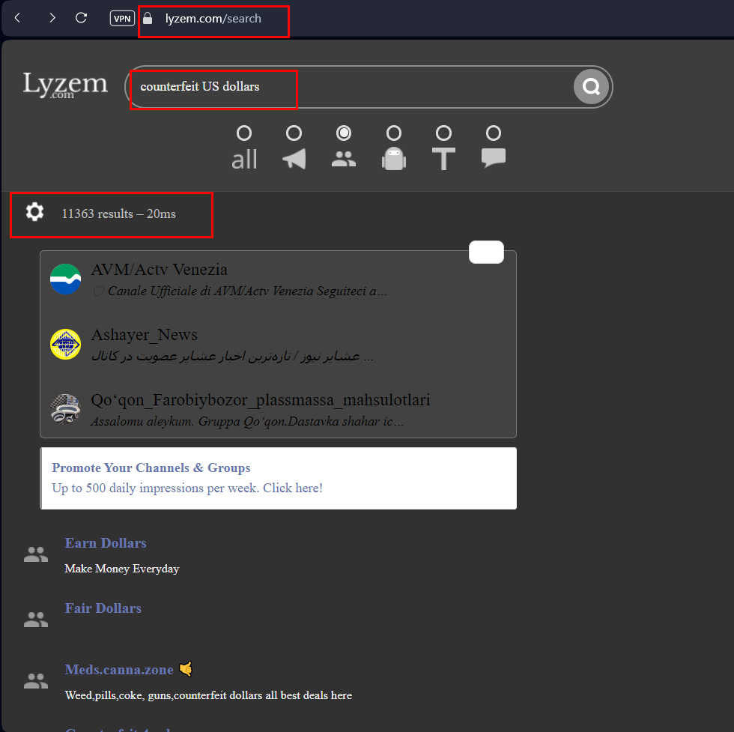Click the megaphone channels filter icon

click(294, 159)
